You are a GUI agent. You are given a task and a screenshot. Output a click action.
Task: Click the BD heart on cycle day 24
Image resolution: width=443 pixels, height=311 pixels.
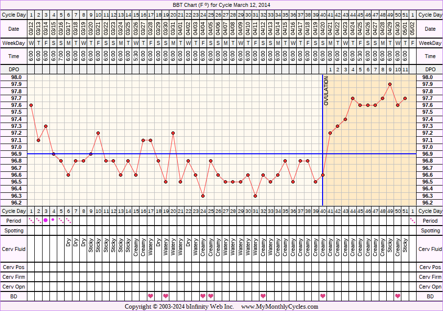click(x=203, y=296)
